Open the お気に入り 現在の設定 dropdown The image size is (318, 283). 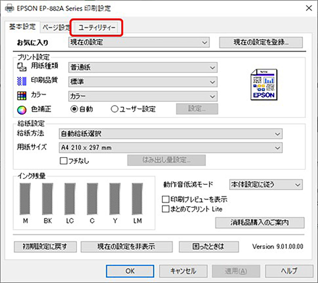[139, 42]
